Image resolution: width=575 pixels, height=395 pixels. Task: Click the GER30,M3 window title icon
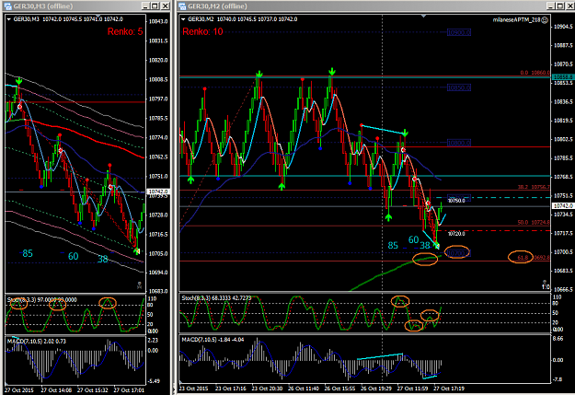pos(7,6)
